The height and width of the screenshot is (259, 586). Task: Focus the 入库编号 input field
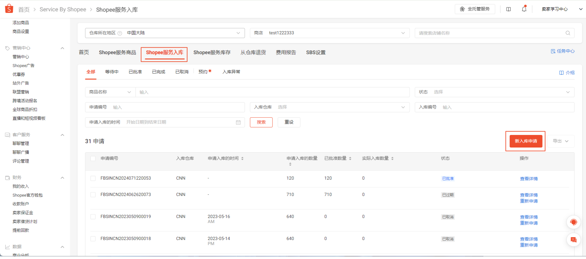495,107
